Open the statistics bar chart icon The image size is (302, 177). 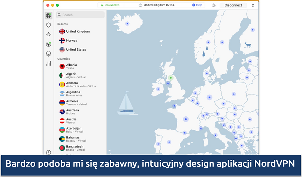[x=48, y=63]
